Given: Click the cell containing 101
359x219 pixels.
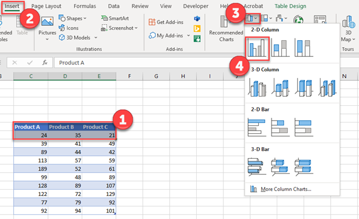Looking at the screenshot, I should click(99, 211).
